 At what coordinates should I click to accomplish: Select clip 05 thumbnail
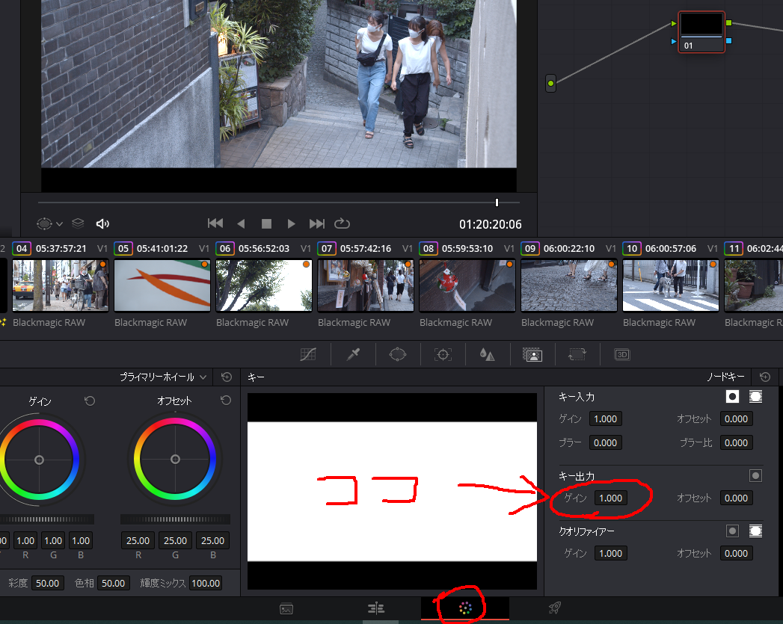pos(162,285)
